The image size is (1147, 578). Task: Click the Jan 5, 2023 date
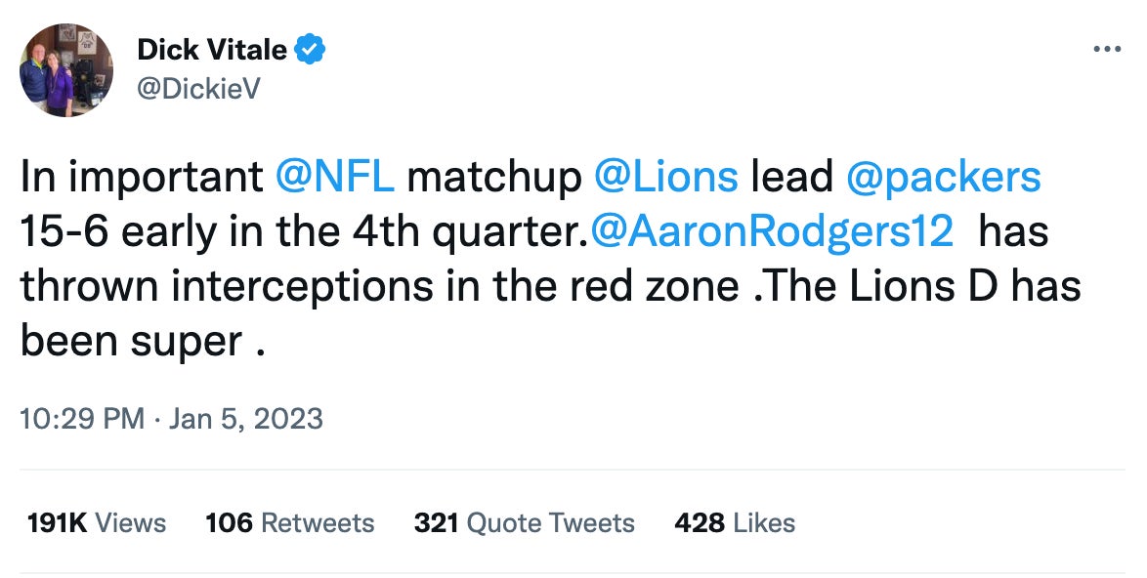coord(245,419)
